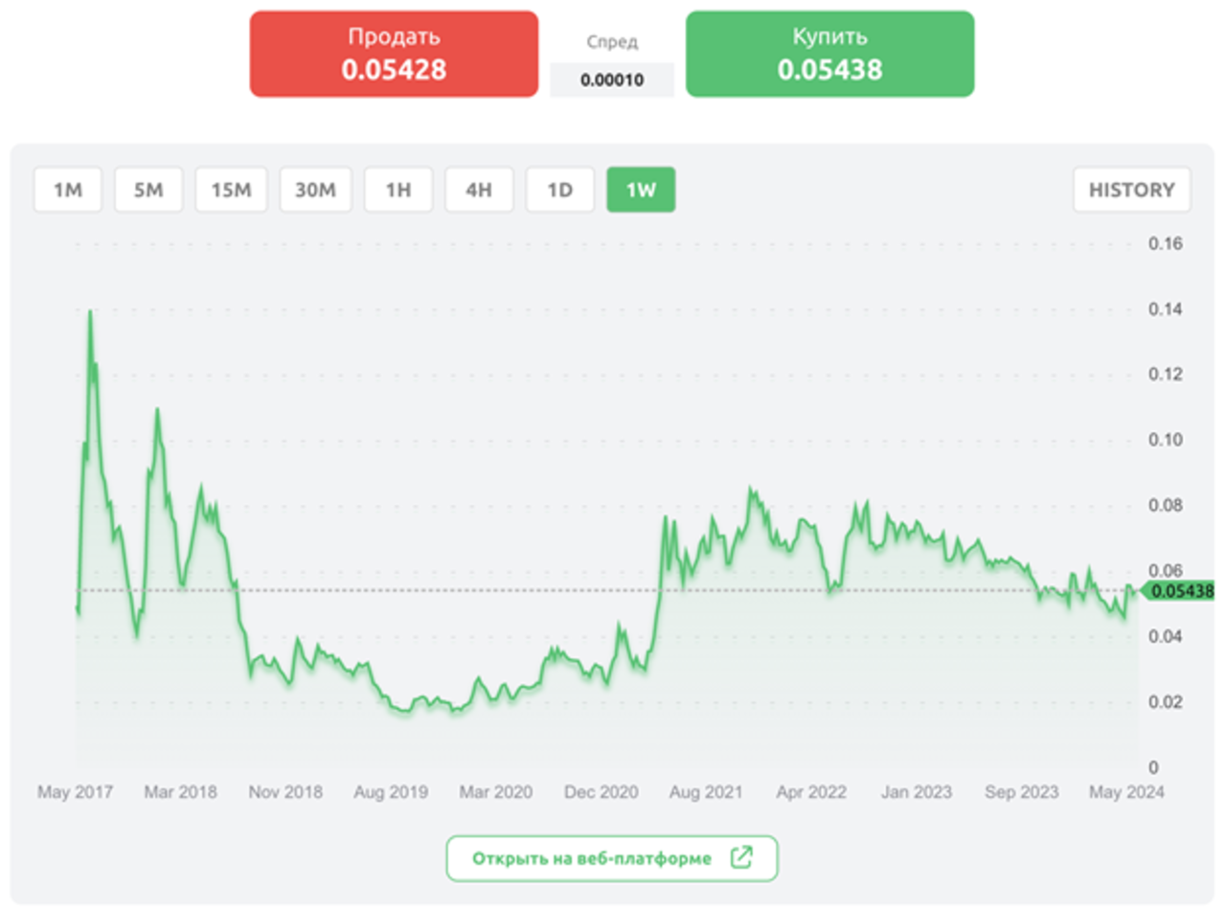Click the spread value 0.00010 field
Image resolution: width=1226 pixels, height=914 pixels.
612,80
